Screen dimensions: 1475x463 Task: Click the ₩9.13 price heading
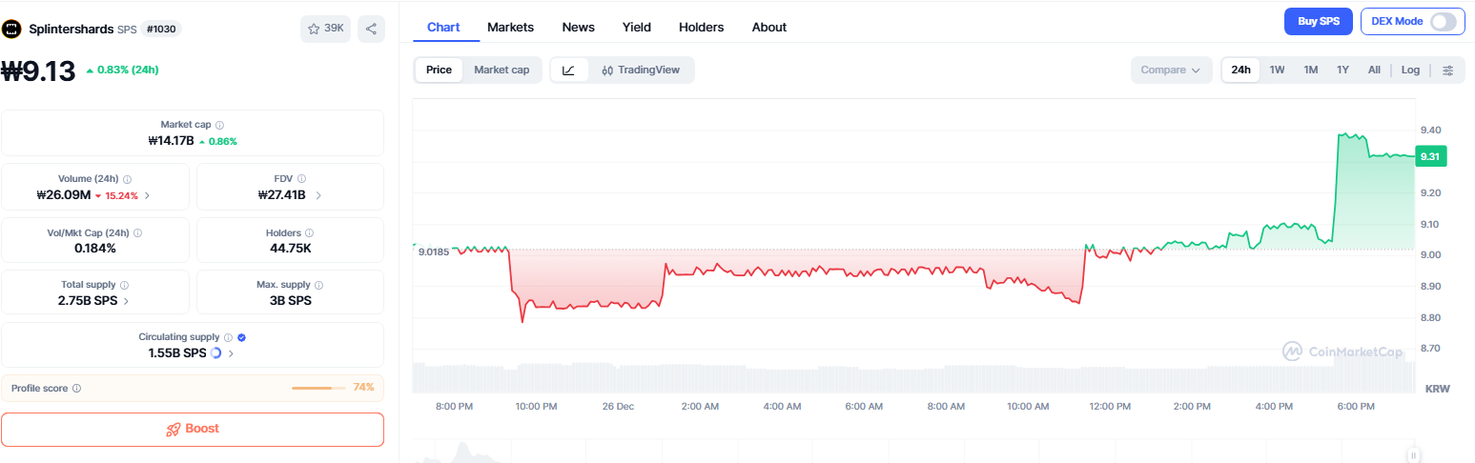coord(38,71)
